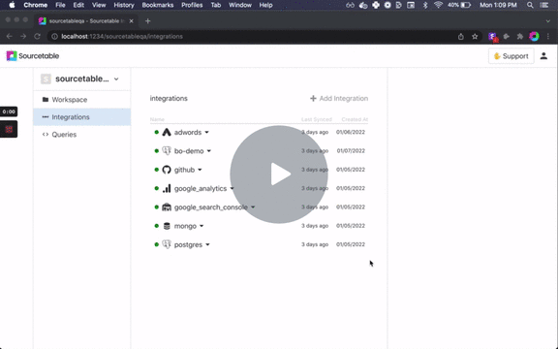This screenshot has height=349, width=558.
Task: Open the Chrome extensions puzzle icon
Action: (520, 36)
